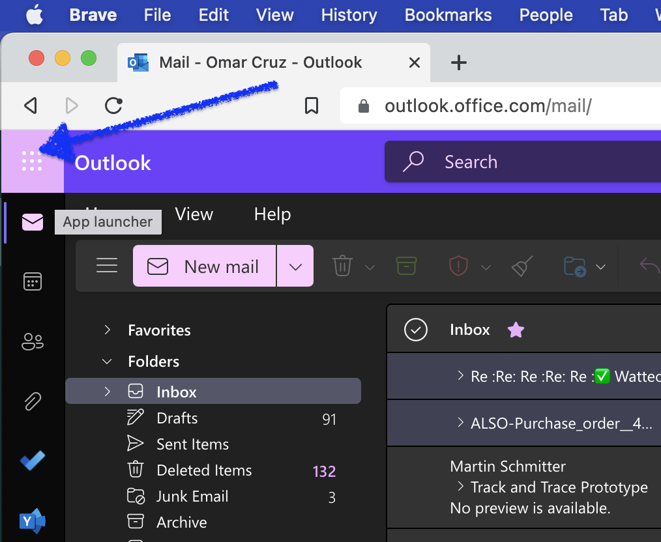Expand the New mail dropdown arrow
Screen dimensions: 661x542
(295, 266)
